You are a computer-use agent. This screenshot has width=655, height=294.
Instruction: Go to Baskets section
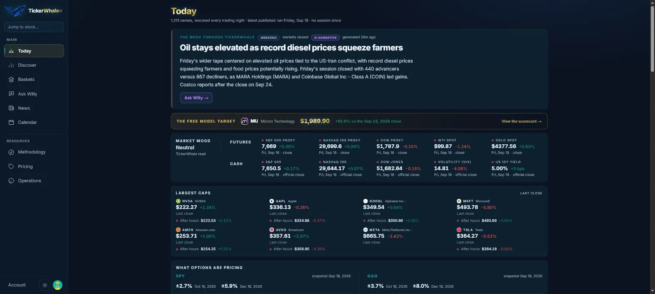(x=34, y=79)
